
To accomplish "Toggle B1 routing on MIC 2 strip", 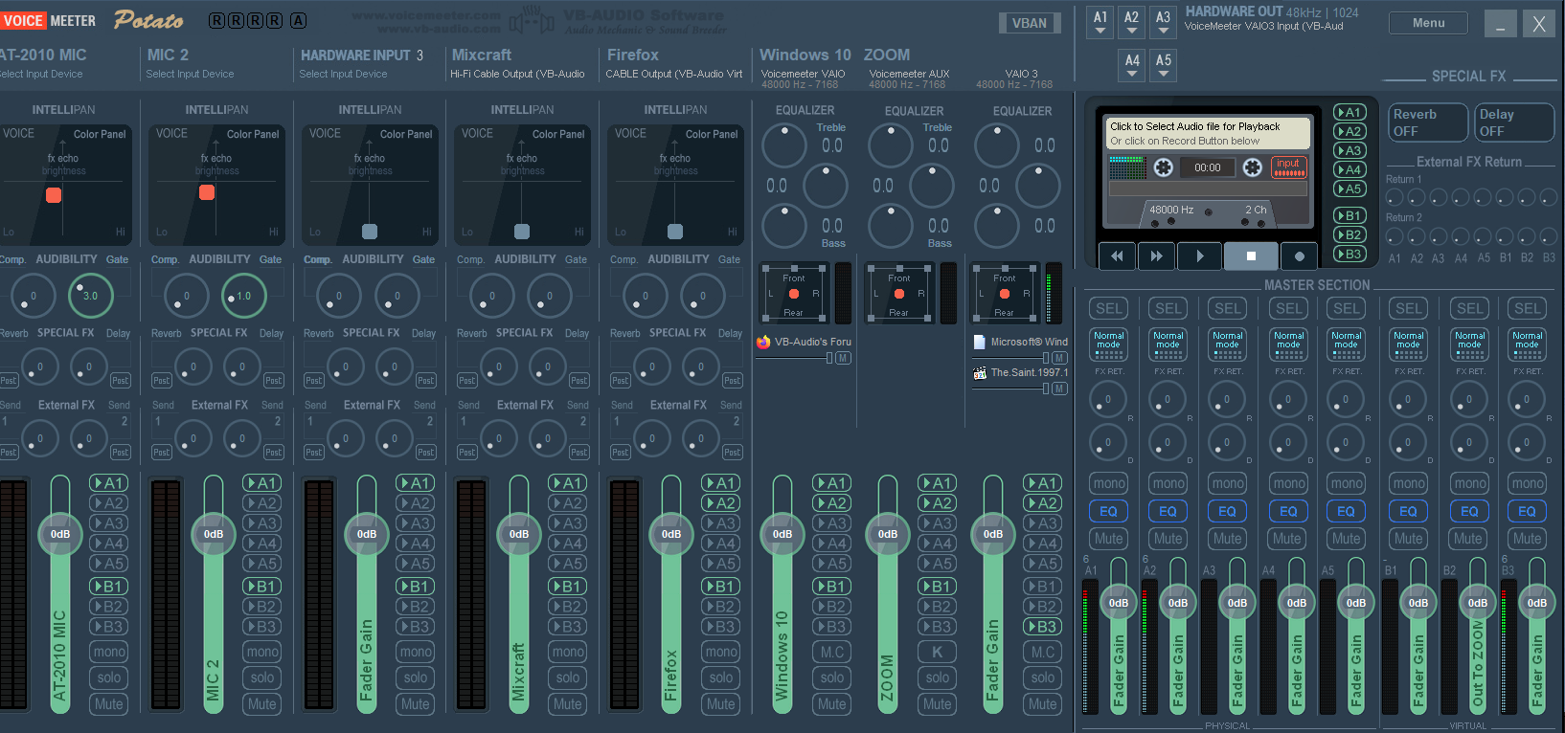I will [x=262, y=586].
